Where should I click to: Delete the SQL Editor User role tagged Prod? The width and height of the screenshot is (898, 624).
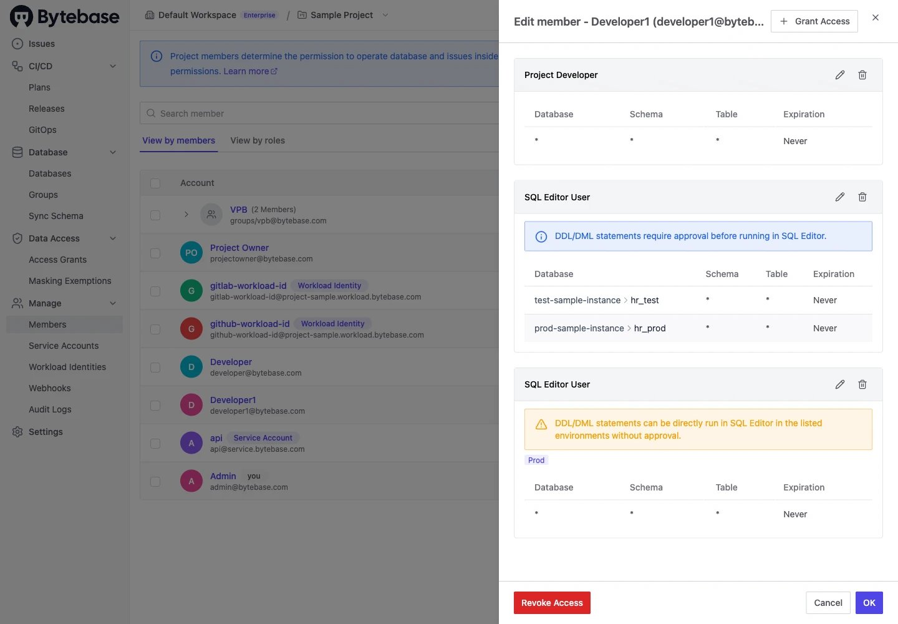(862, 384)
